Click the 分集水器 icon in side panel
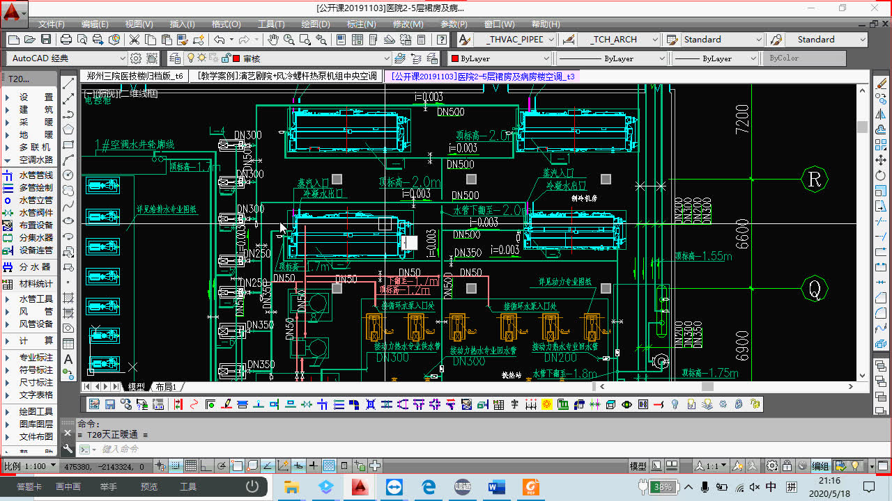 click(x=8, y=237)
